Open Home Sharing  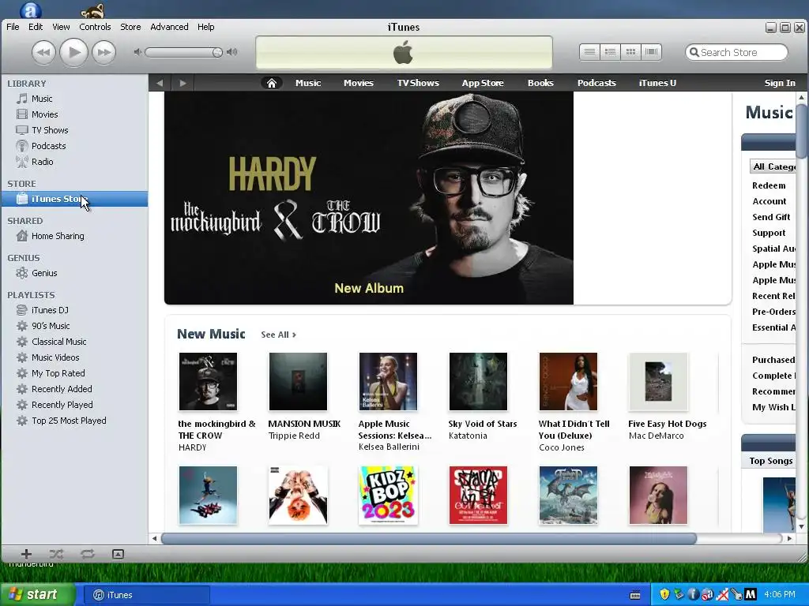coord(74,236)
